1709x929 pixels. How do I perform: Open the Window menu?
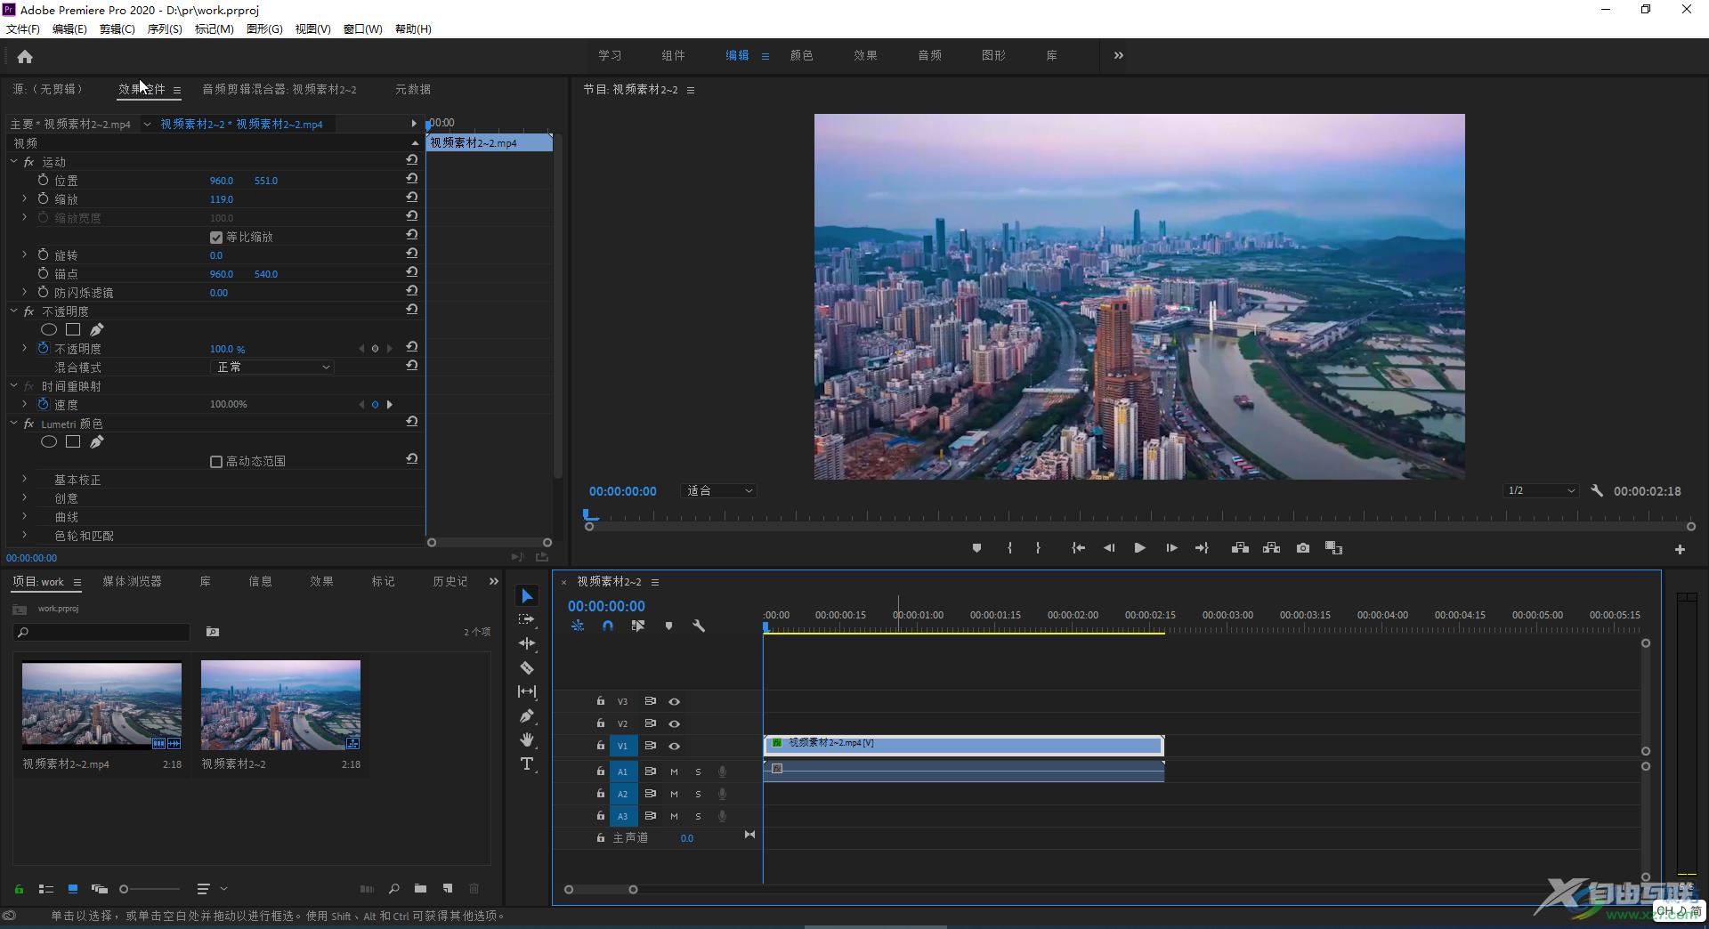point(363,28)
